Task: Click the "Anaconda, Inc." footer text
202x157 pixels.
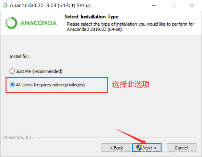Action: click(18, 137)
